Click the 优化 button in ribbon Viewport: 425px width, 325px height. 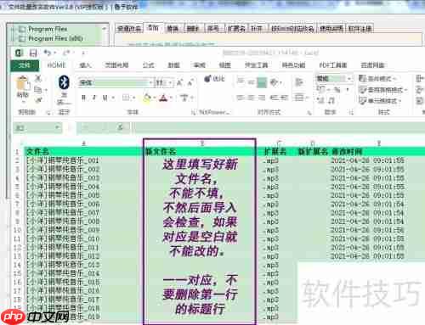[214, 78]
